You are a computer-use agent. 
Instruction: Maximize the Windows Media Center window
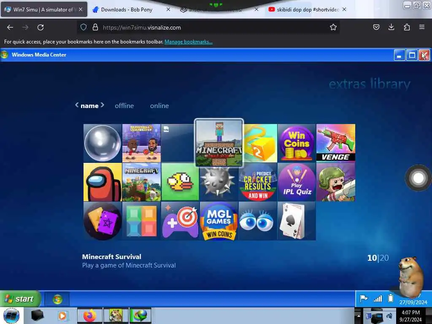point(412,55)
